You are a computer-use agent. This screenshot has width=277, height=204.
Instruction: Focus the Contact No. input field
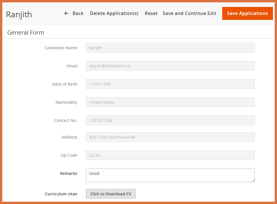pos(170,120)
